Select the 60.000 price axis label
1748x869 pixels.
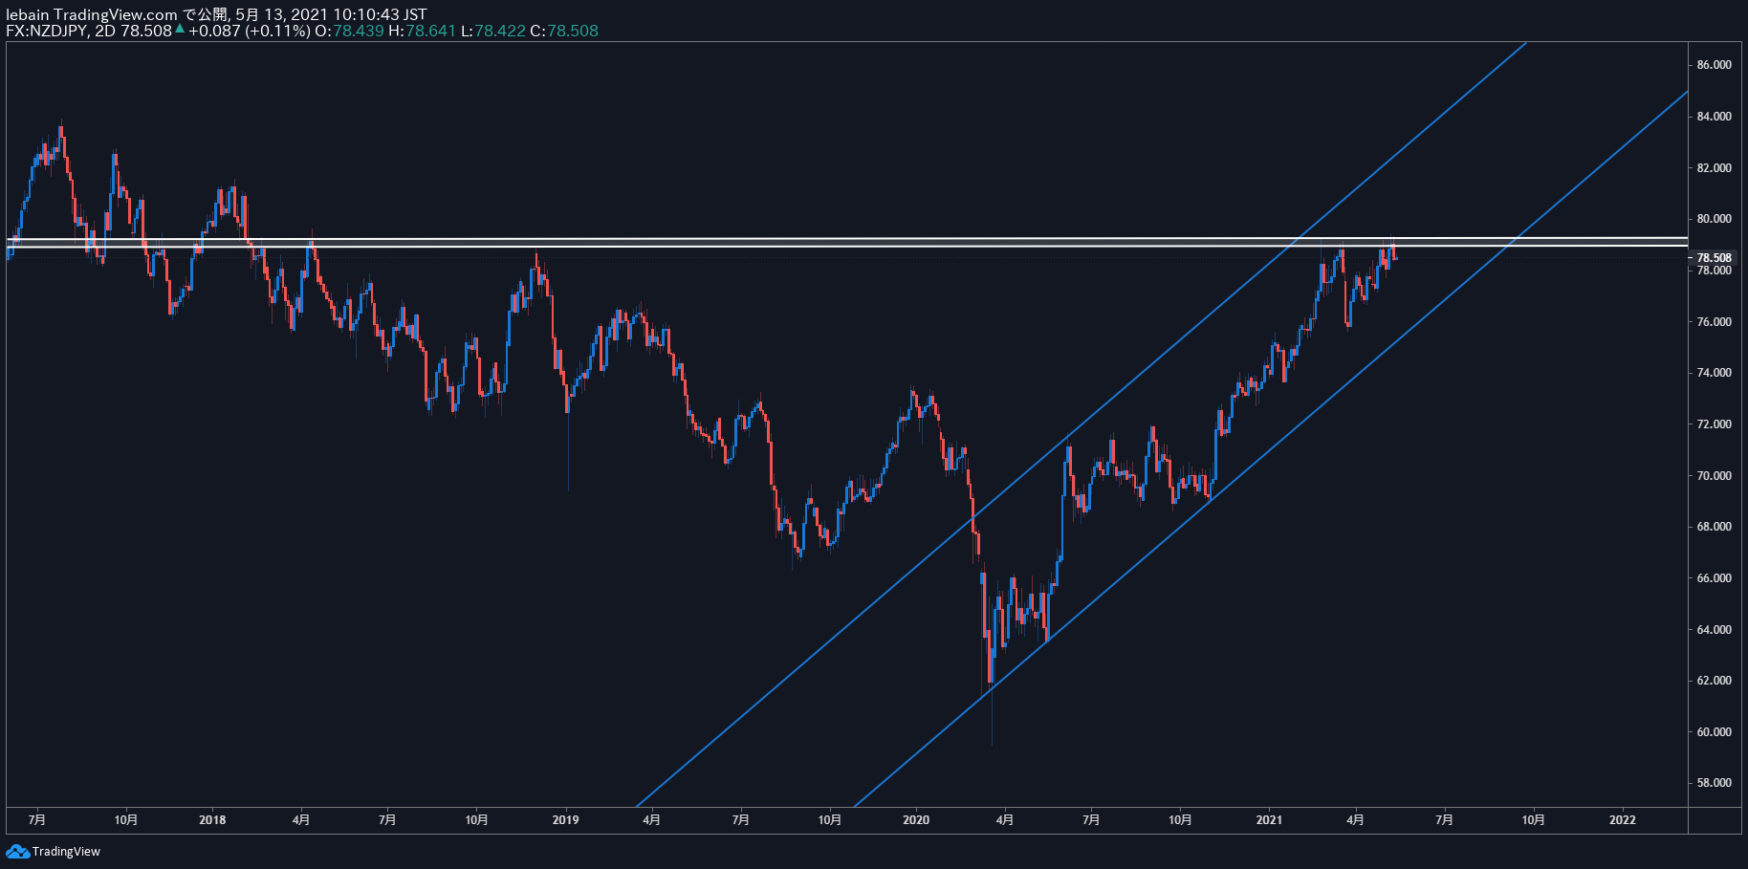(1714, 732)
